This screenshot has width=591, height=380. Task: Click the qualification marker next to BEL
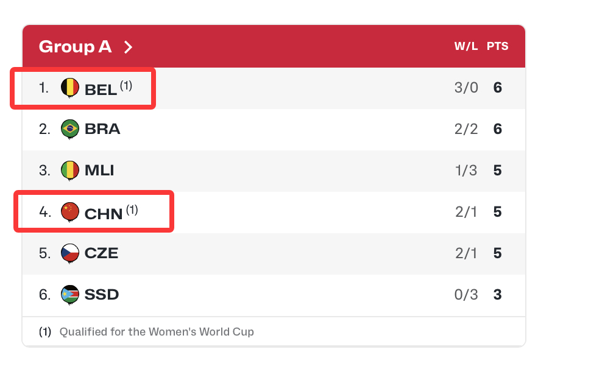pos(127,84)
